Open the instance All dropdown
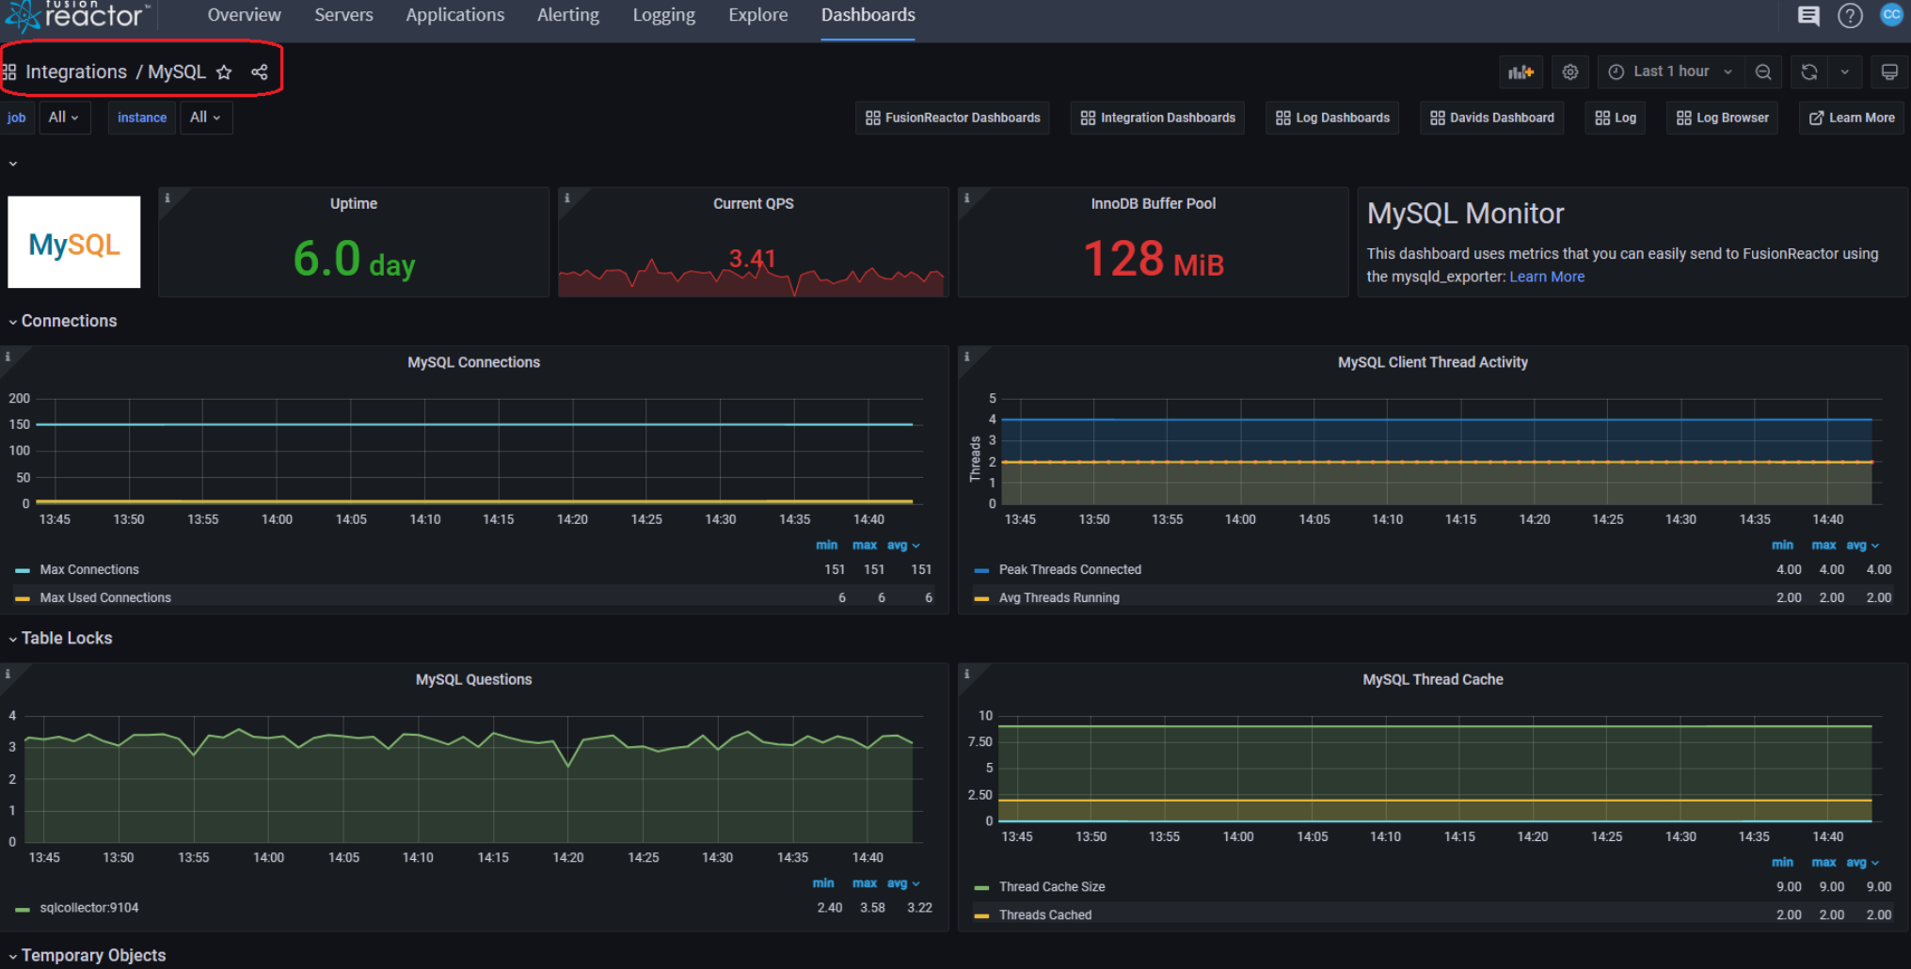 (205, 118)
